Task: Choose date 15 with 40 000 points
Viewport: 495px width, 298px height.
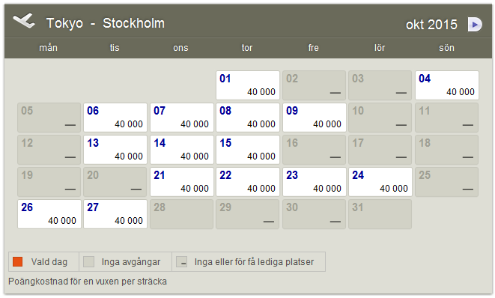Action: click(x=248, y=150)
